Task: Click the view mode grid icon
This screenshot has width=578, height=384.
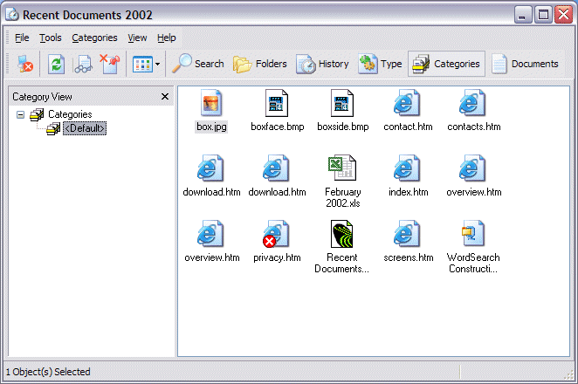Action: (142, 64)
